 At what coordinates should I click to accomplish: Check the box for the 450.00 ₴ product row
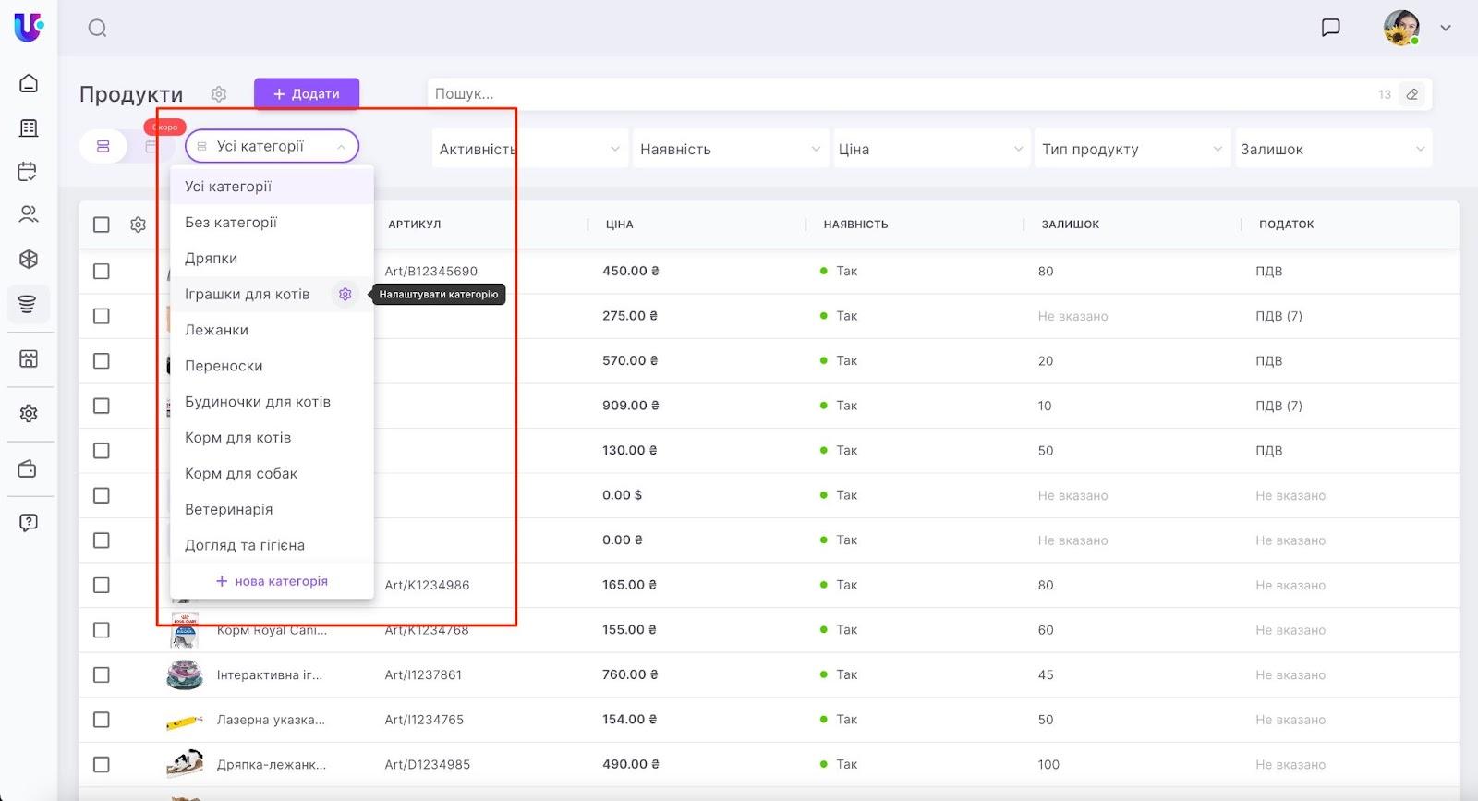point(102,272)
